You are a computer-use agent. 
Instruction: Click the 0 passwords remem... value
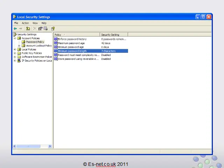(114, 39)
